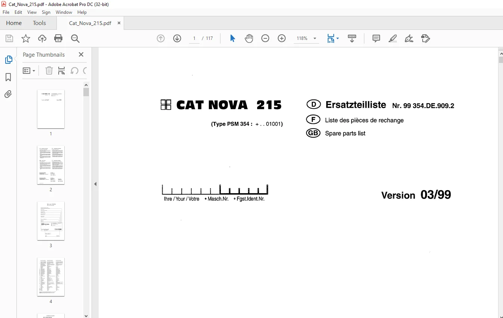This screenshot has height=318, width=503.
Task: Zoom out with the minus button
Action: pyautogui.click(x=265, y=38)
